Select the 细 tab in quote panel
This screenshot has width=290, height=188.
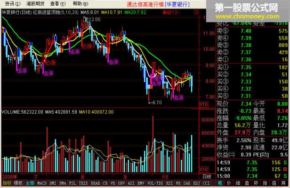(x=238, y=183)
